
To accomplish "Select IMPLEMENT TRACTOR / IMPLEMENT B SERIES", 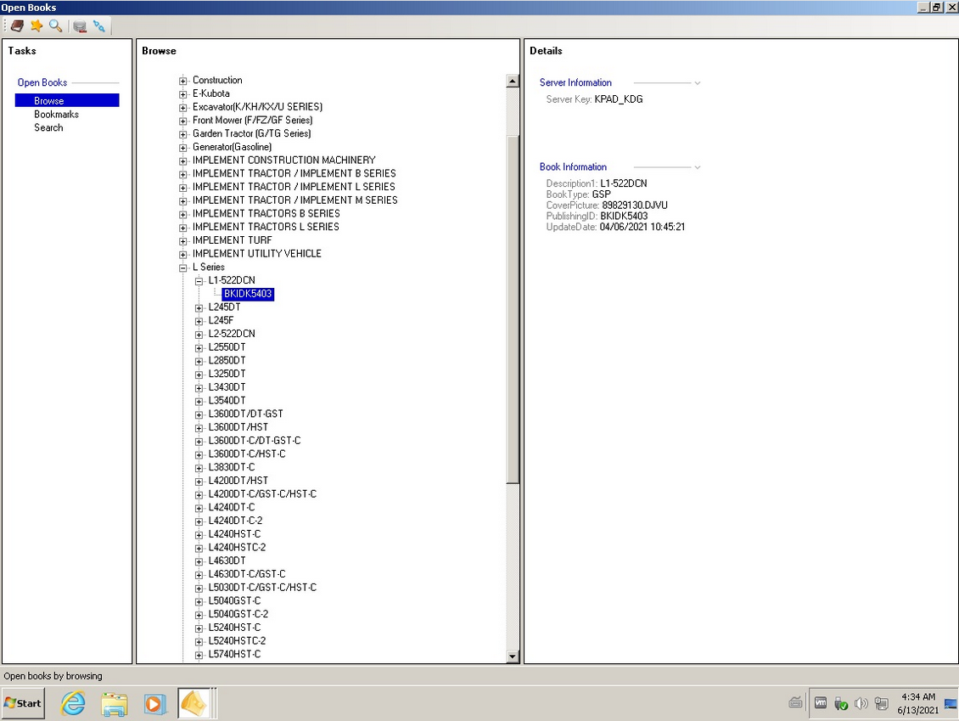I will click(294, 173).
